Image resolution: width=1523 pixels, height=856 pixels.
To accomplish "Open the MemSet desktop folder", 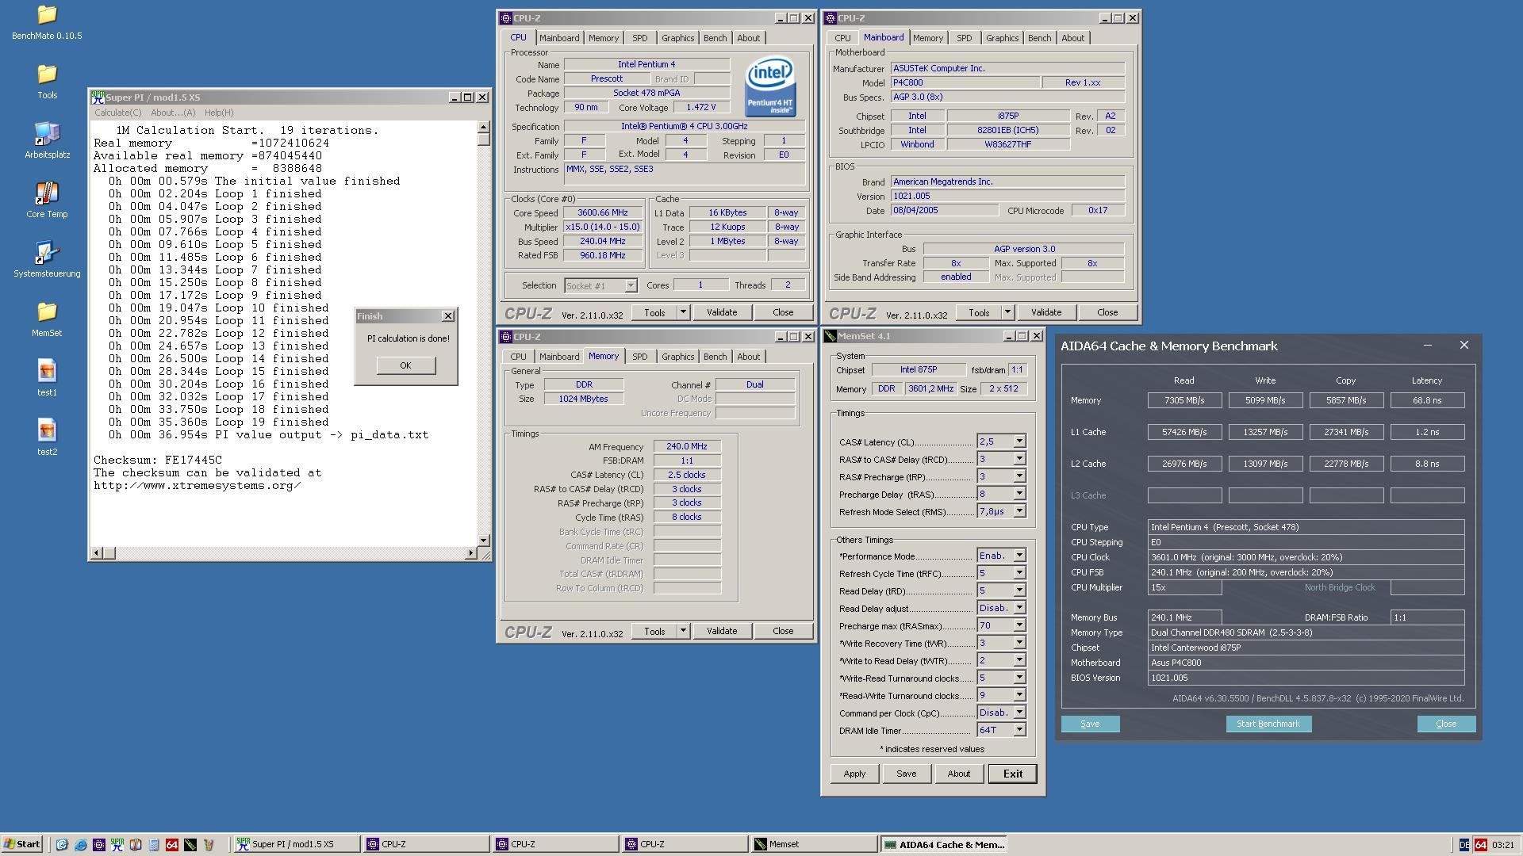I will 47,319.
